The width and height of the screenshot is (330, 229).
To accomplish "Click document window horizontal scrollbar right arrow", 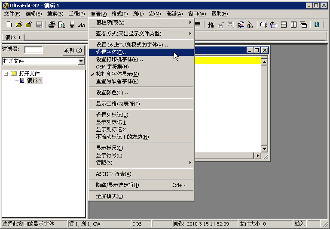I will (257, 156).
